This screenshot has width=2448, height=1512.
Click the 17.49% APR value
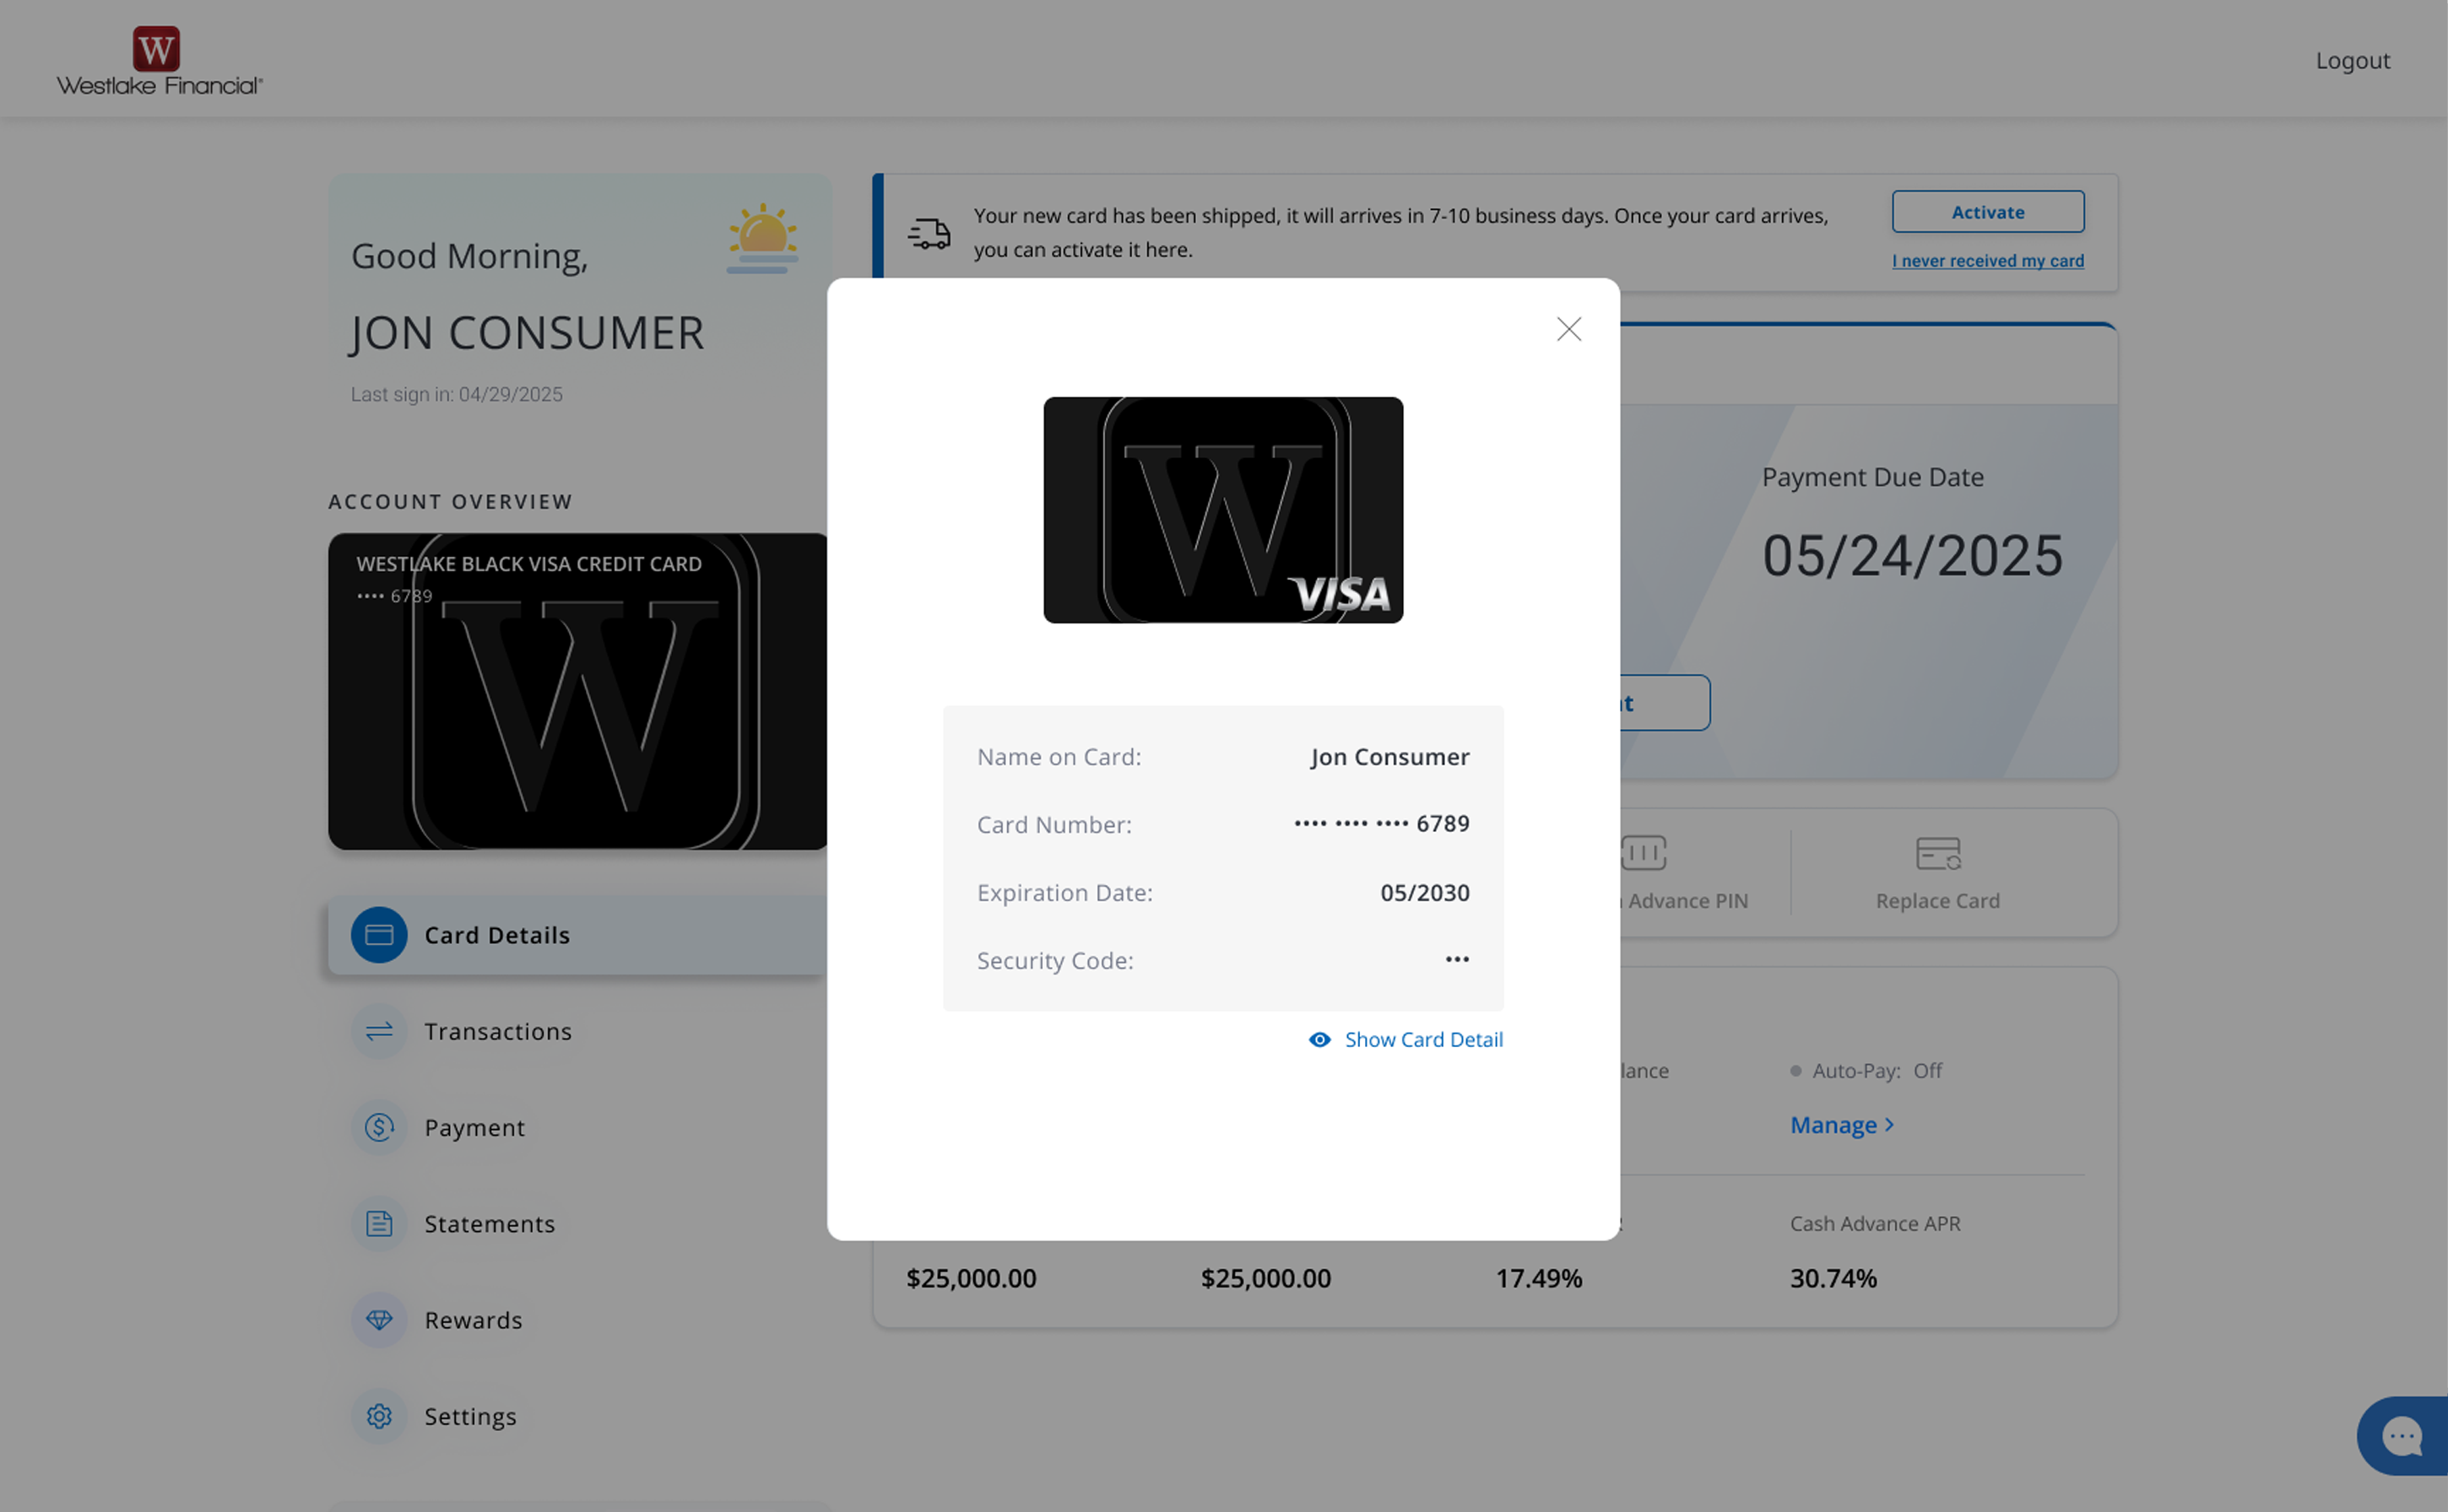click(1539, 1278)
